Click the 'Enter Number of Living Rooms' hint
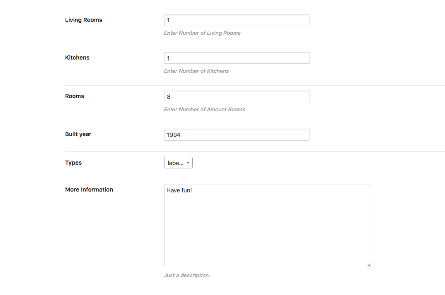The height and width of the screenshot is (295, 445). [202, 33]
